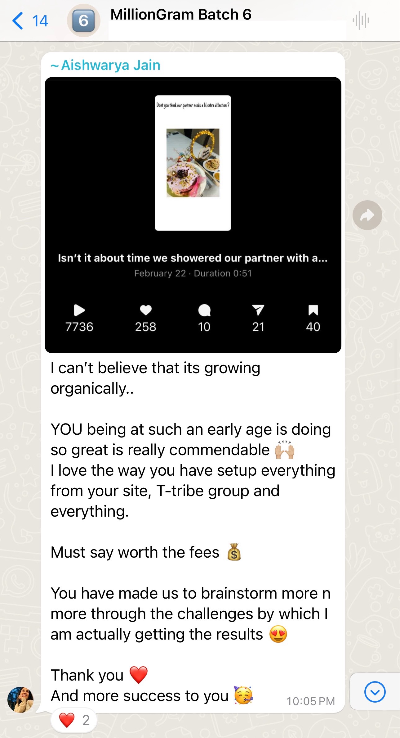The image size is (400, 738).
Task: Tap the play count icon showing 7736
Action: (79, 310)
